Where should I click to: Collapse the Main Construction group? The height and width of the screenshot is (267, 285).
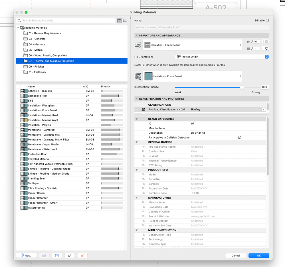137,230
